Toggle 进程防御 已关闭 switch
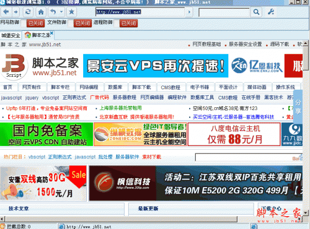This screenshot has width=310, height=229. (x=126, y=23)
